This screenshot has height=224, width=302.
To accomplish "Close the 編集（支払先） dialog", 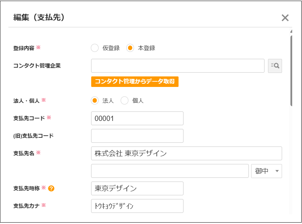I will [285, 18].
